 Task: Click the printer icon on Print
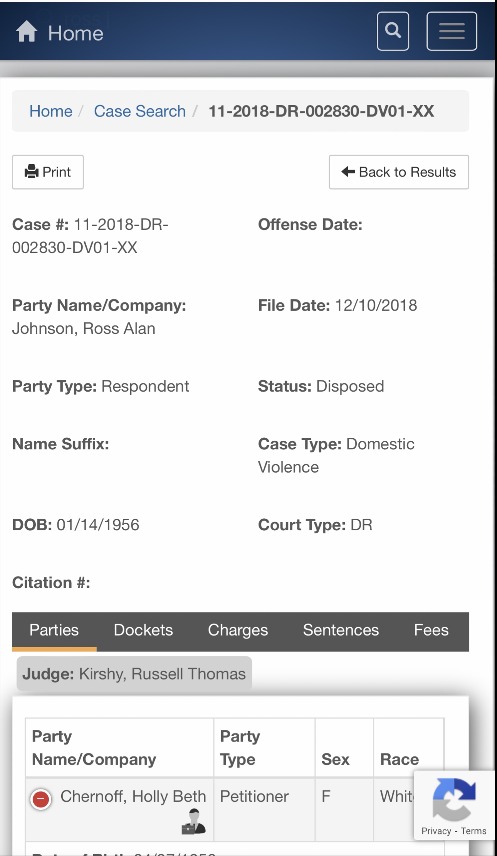[32, 172]
